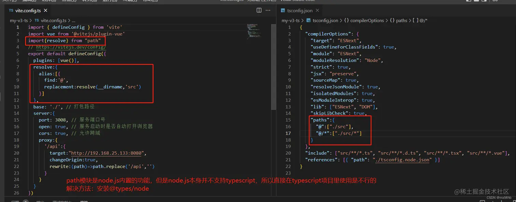Open the @/* breadcrumb segment

pos(420,20)
